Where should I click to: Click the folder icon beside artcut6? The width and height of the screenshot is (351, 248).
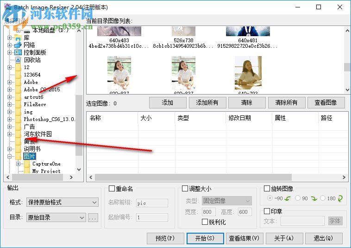point(18,97)
